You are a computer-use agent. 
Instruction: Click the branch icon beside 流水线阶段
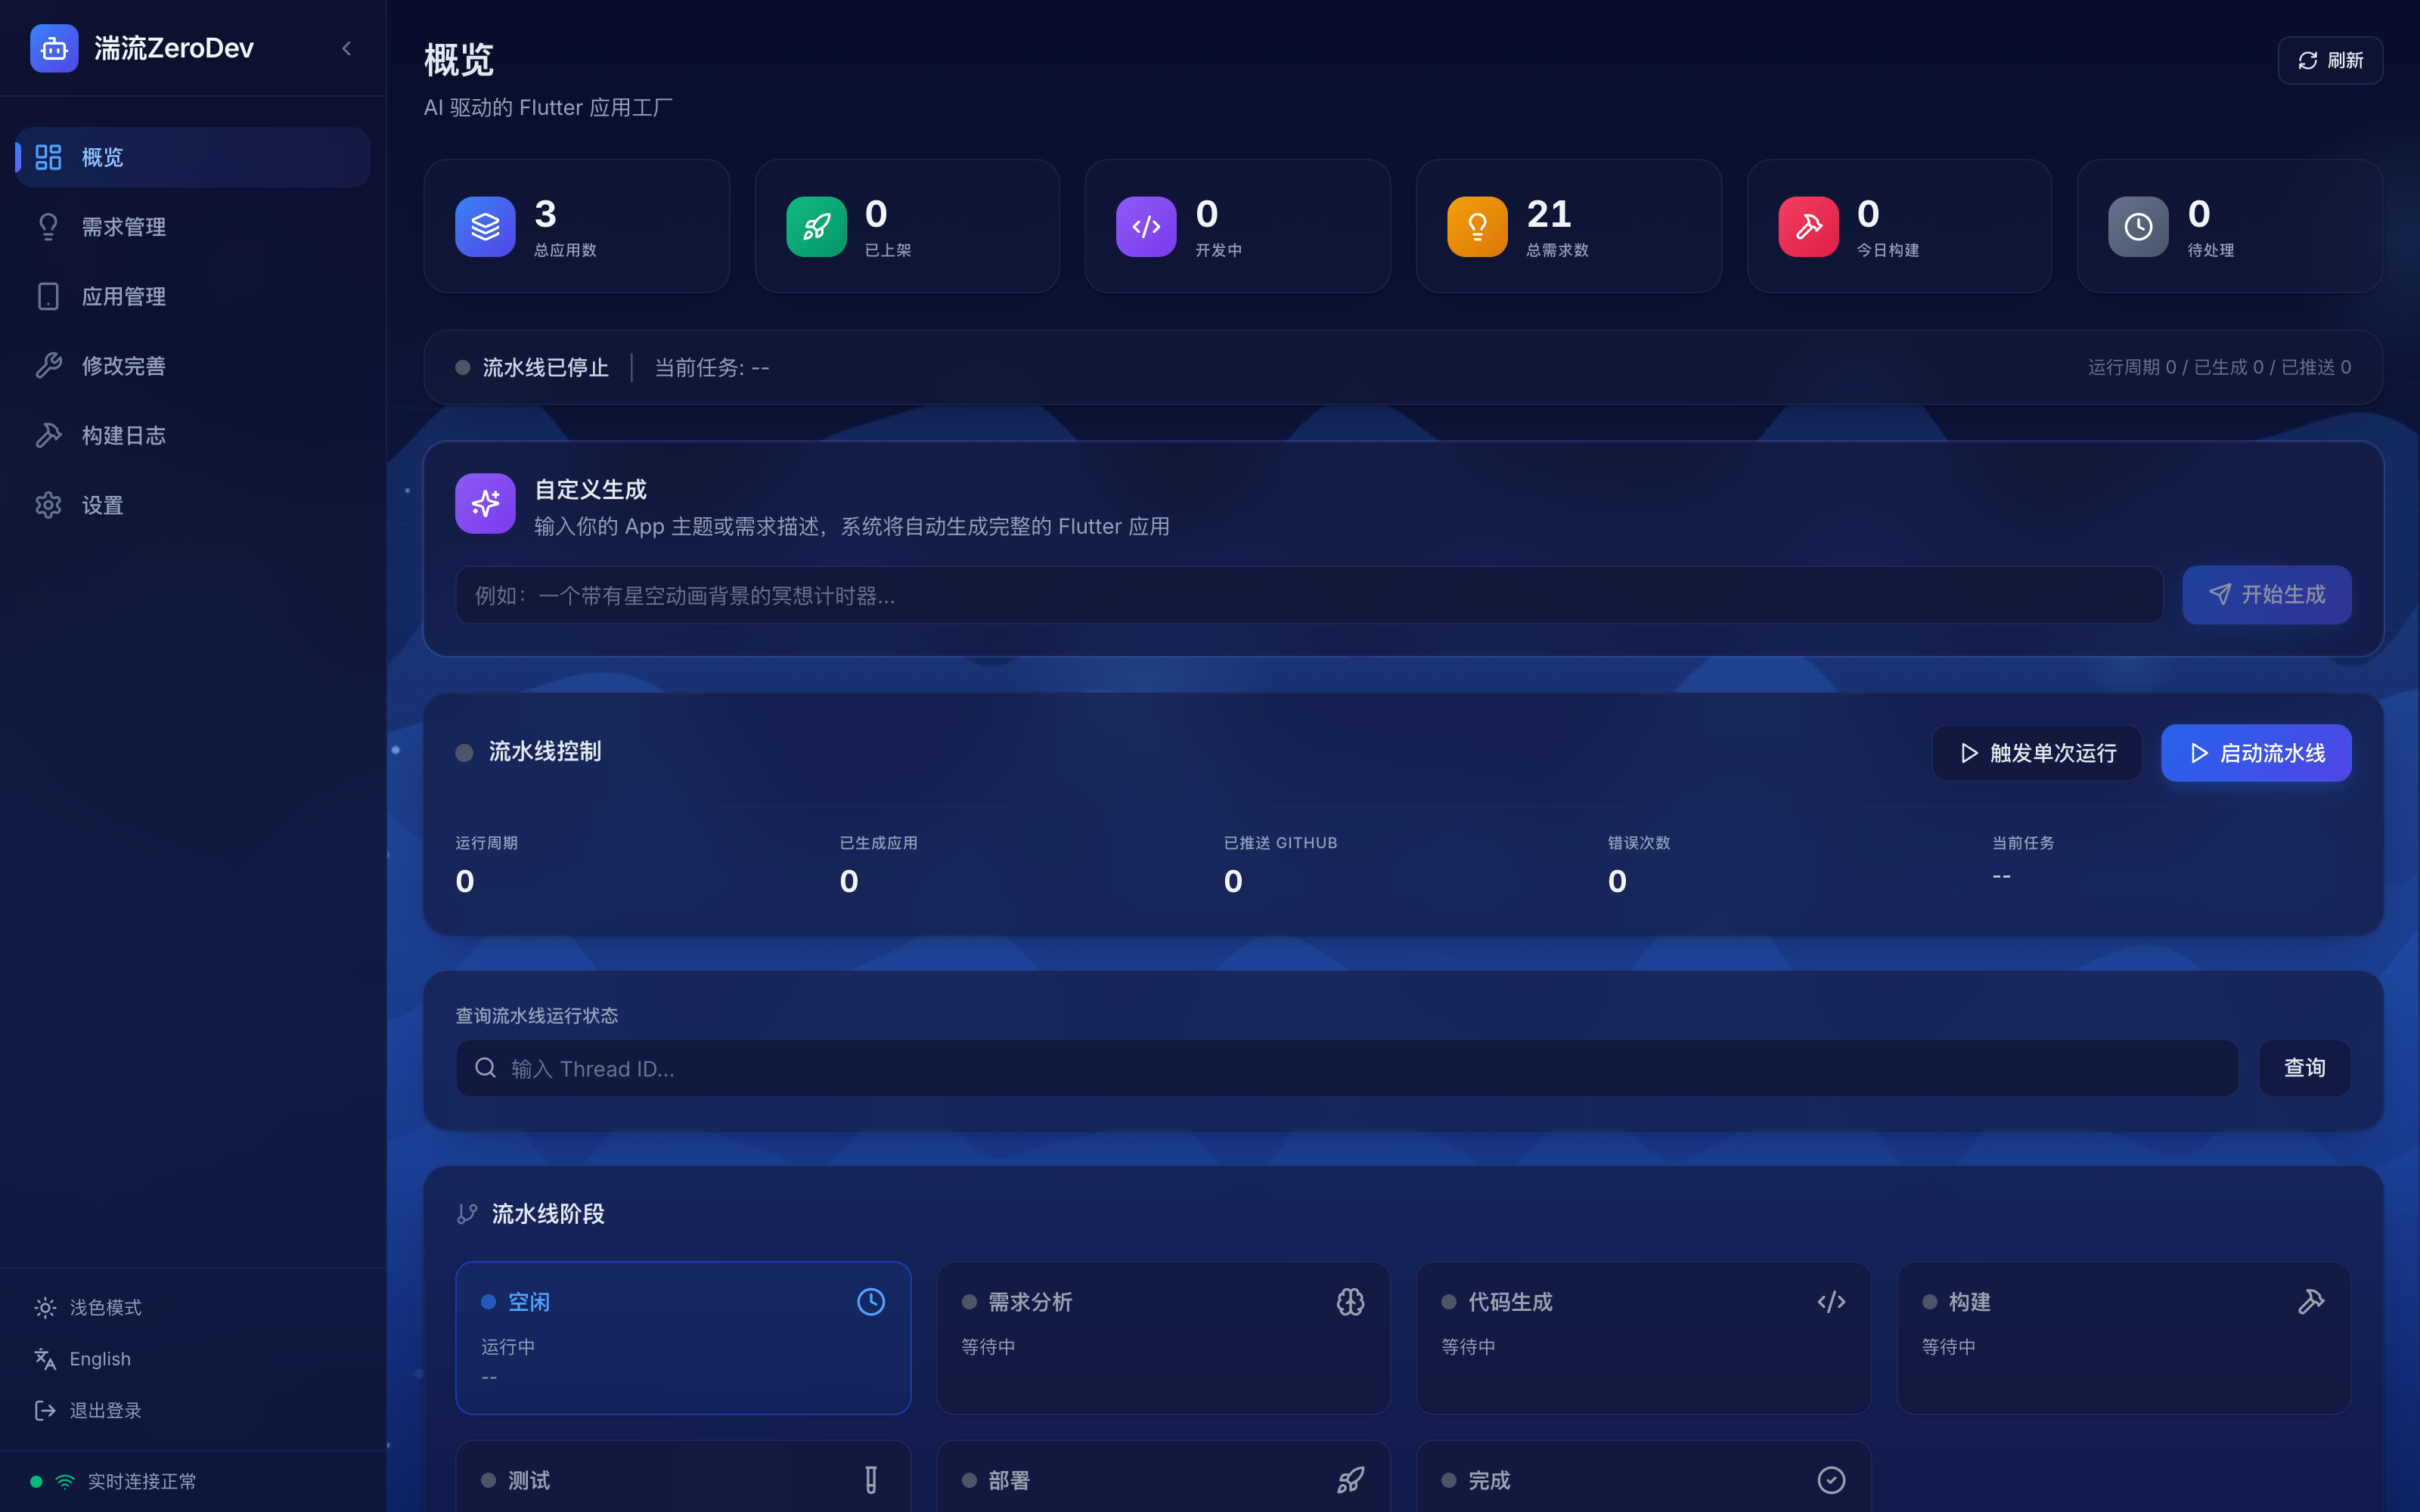pyautogui.click(x=467, y=1214)
